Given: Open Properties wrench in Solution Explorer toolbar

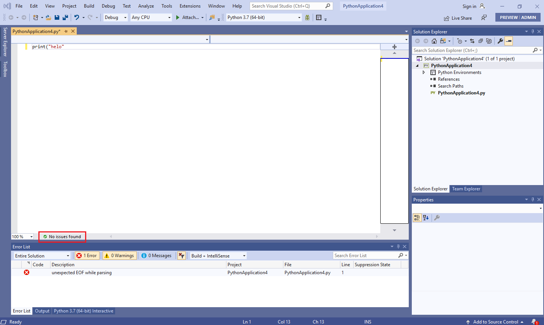Looking at the screenshot, I should [500, 41].
